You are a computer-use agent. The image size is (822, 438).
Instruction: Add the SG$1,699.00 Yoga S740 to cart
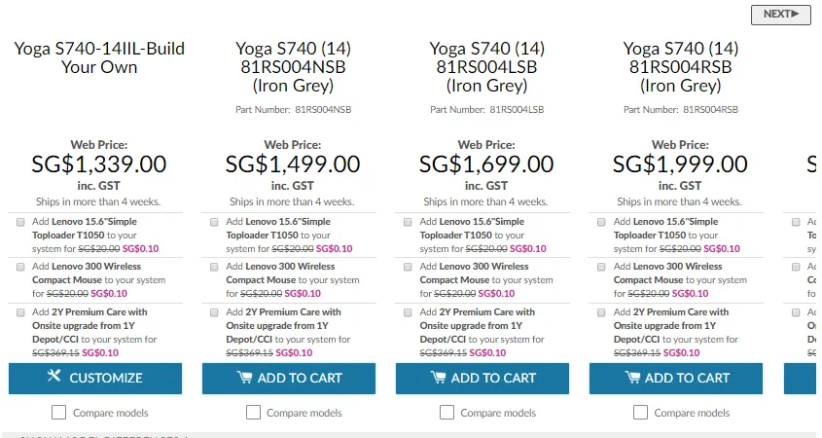point(482,378)
